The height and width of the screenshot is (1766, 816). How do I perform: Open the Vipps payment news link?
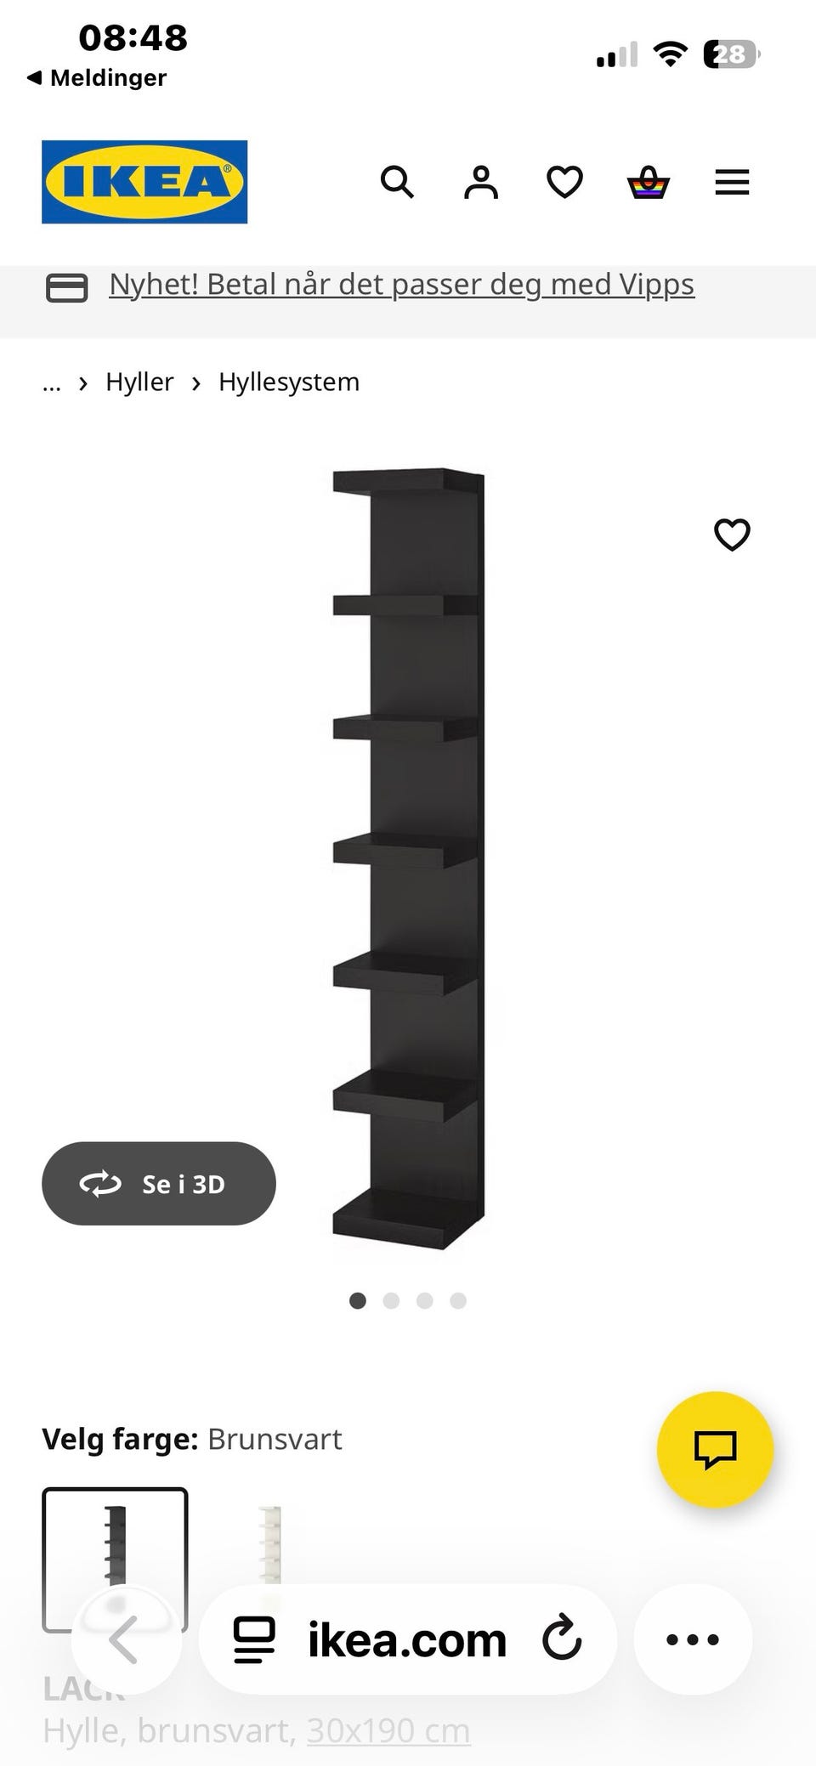pos(401,285)
